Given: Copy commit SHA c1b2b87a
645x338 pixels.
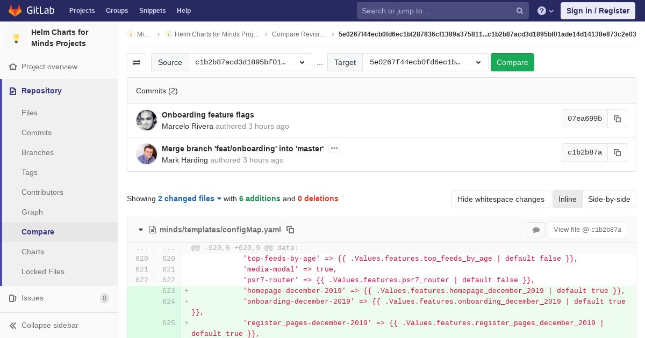Looking at the screenshot, I should [617, 152].
